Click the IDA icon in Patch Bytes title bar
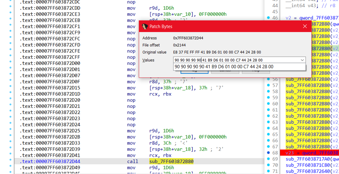 point(145,27)
